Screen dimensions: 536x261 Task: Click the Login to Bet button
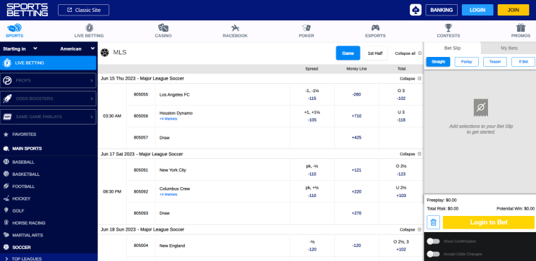[x=489, y=222]
